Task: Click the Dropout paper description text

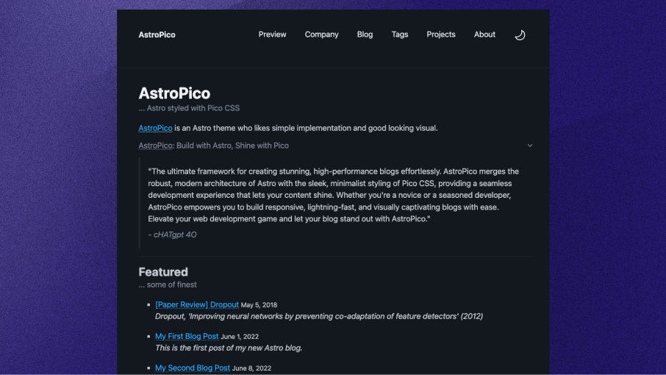Action: tap(319, 316)
